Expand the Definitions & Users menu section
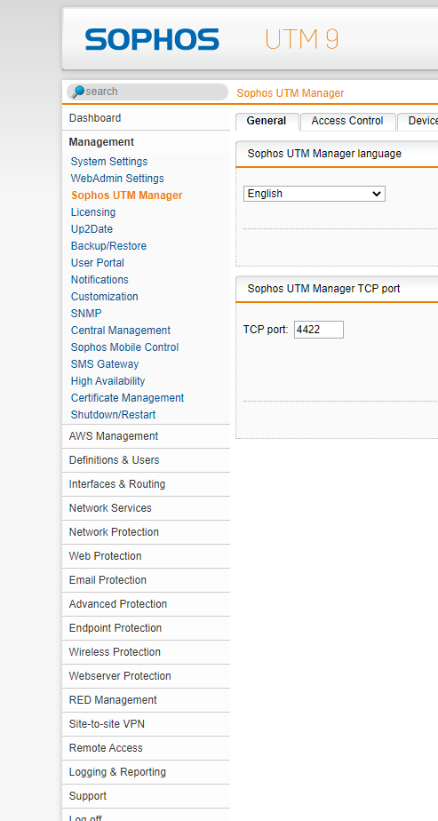 pos(146,460)
